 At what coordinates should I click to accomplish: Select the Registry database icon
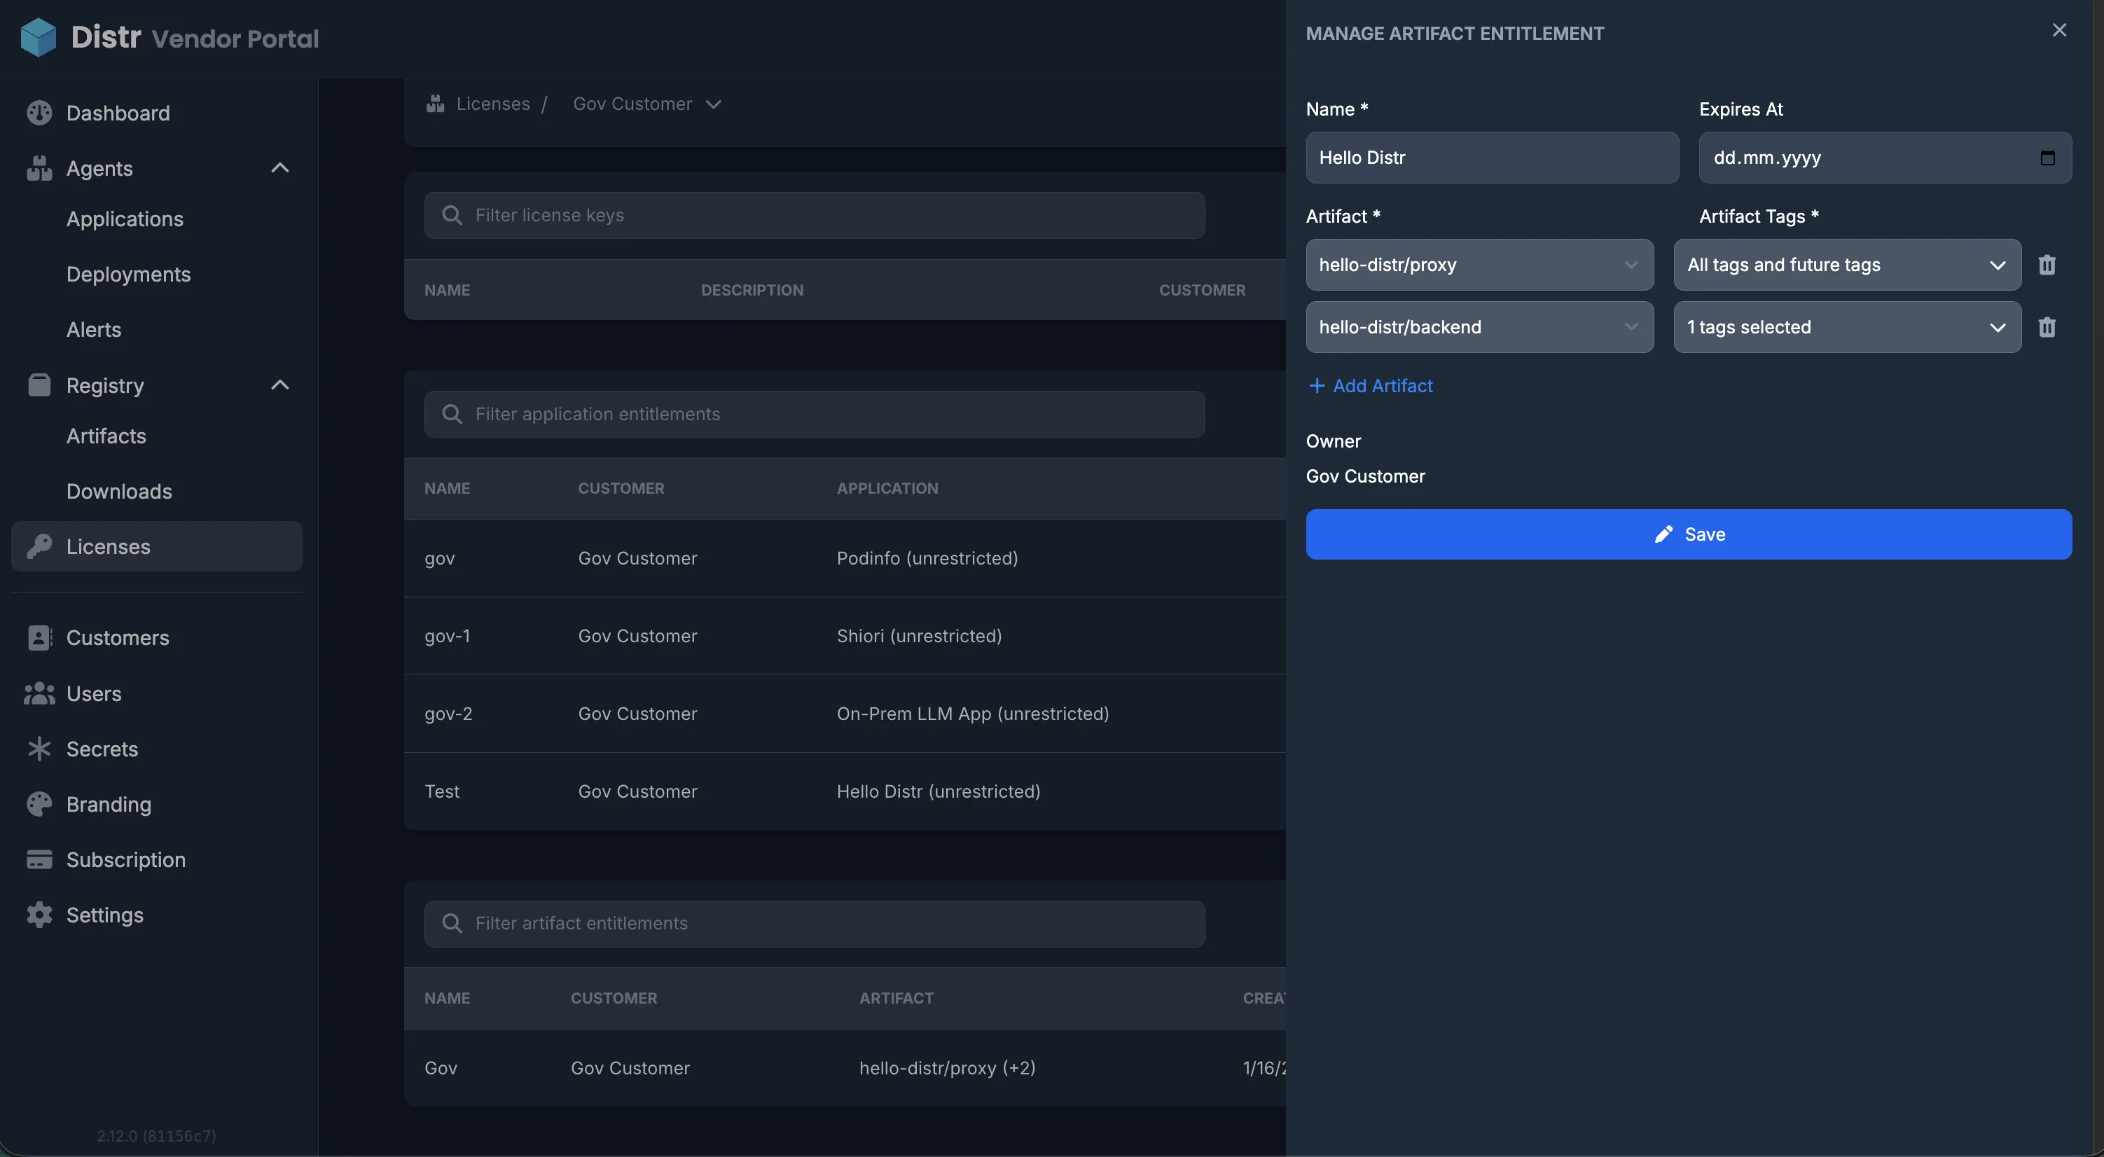40,384
